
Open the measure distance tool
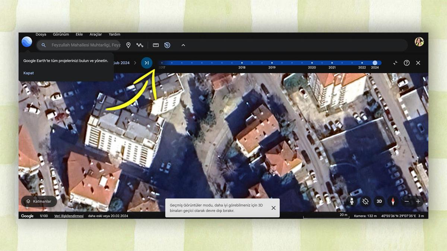click(x=155, y=45)
